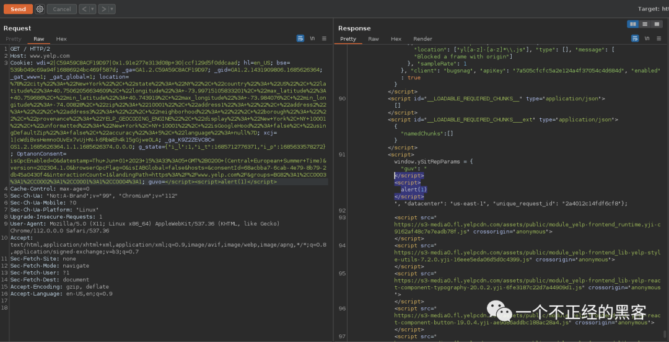Switch the Request view to the Pretty tab
Viewport: 669px width, 342px height.
pyautogui.click(x=13, y=39)
